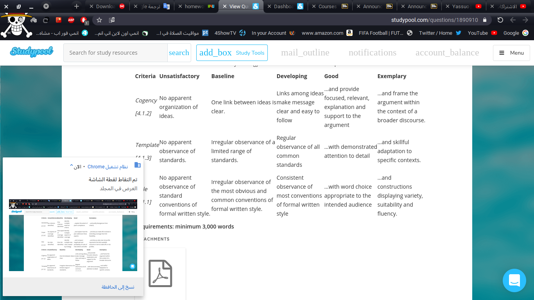Open the PDF attachment file icon
The image size is (534, 300).
160,273
